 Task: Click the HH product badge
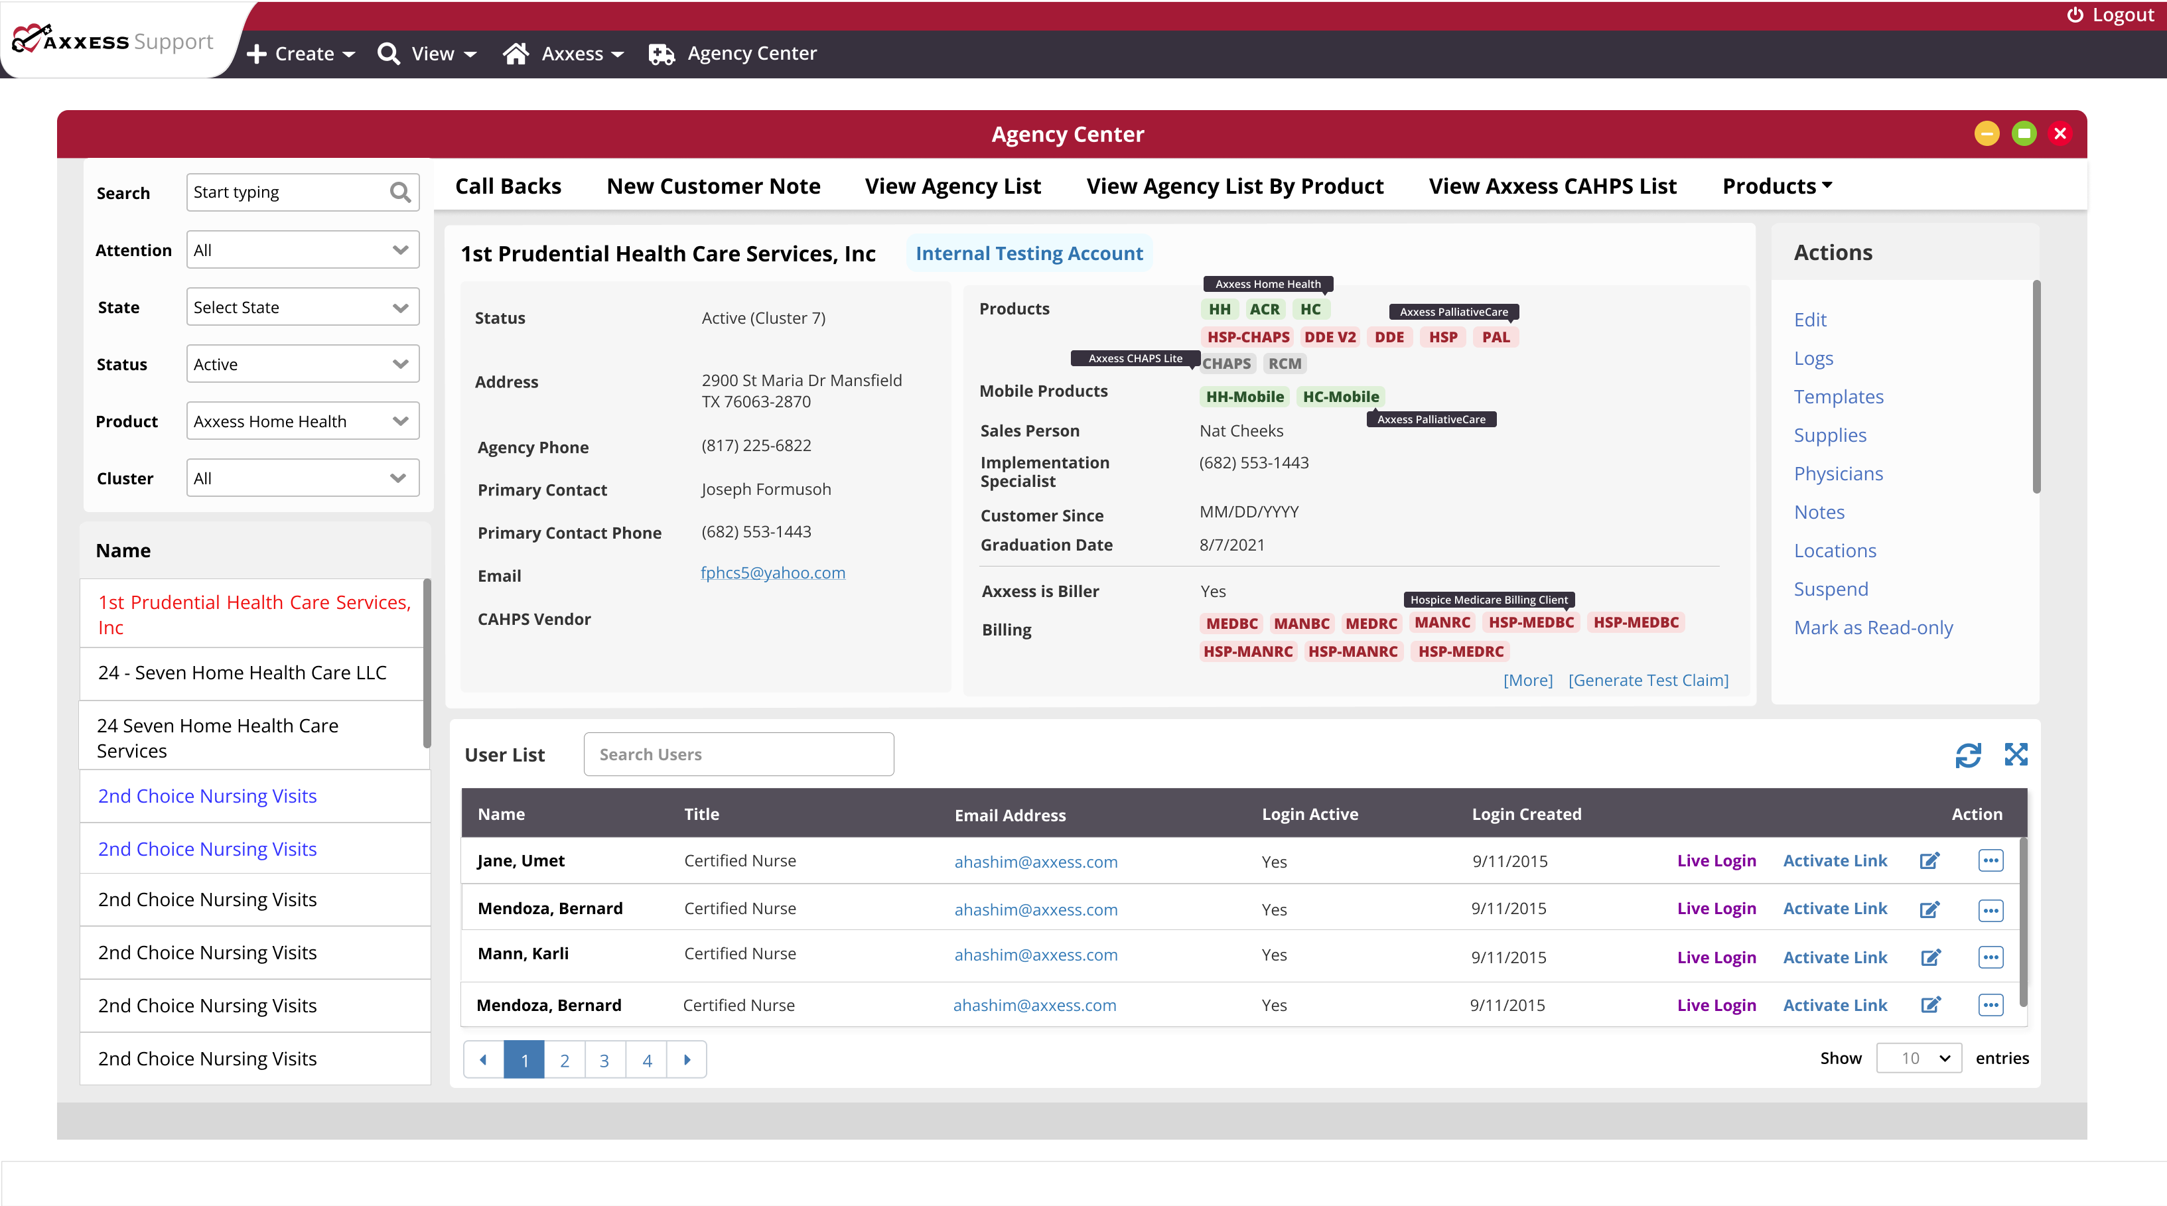[x=1219, y=308]
